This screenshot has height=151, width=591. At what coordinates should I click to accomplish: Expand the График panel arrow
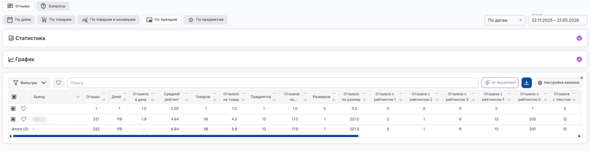[x=579, y=59]
